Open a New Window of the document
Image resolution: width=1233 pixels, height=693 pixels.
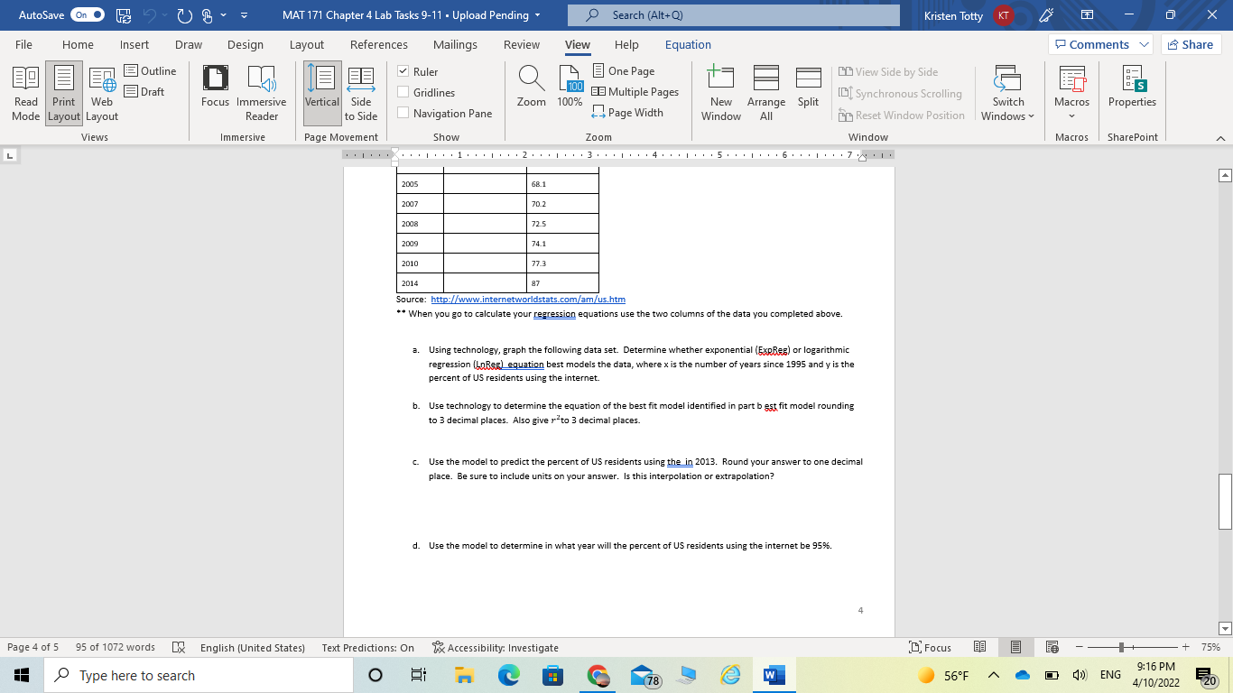click(720, 92)
